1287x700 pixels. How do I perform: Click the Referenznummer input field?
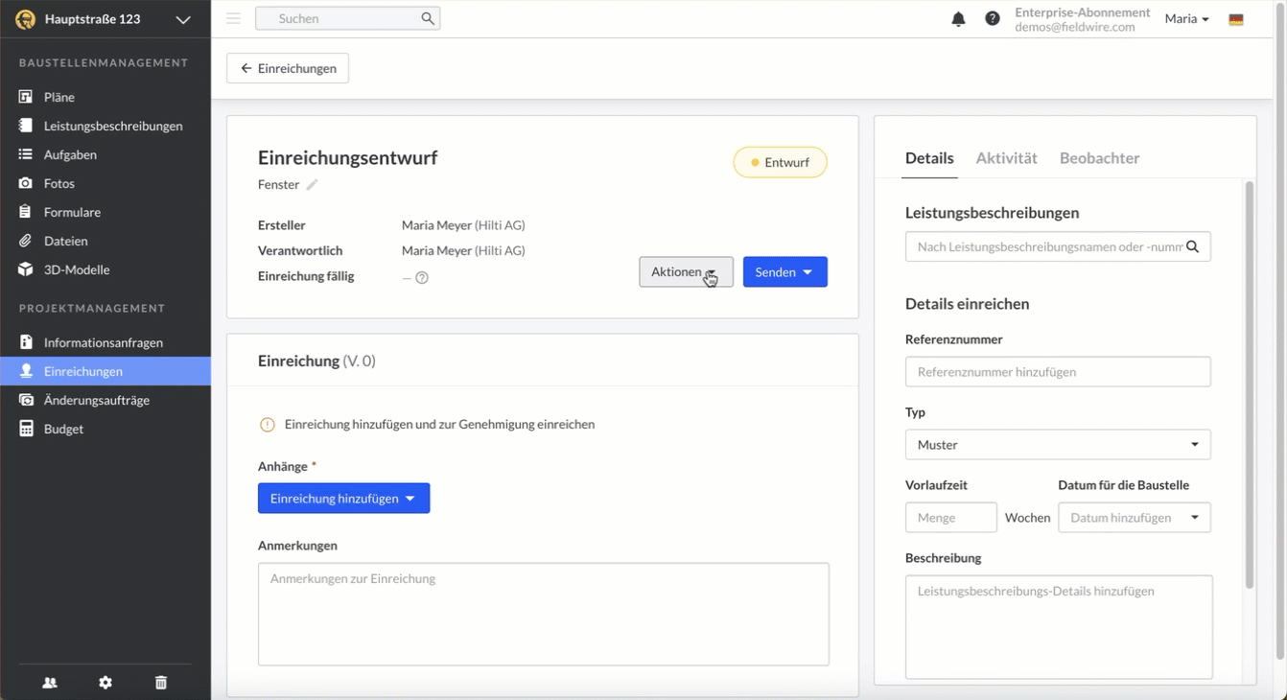(x=1057, y=372)
